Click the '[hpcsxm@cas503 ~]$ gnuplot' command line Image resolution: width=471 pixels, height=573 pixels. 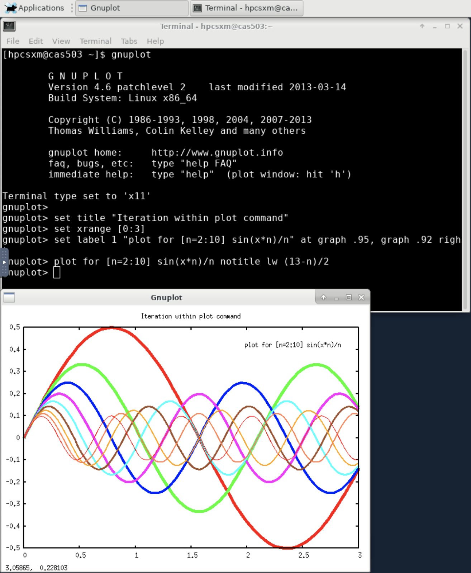pos(77,55)
